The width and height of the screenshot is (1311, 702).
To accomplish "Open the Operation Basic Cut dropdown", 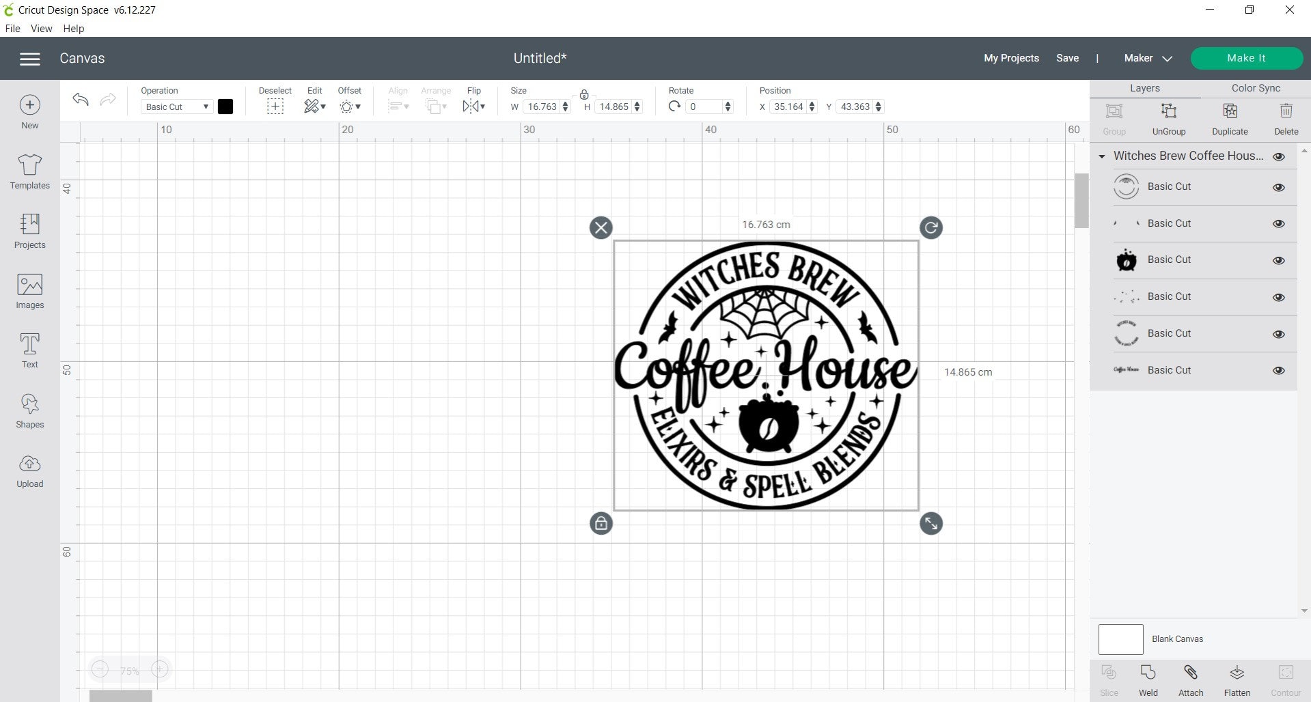I will (176, 107).
